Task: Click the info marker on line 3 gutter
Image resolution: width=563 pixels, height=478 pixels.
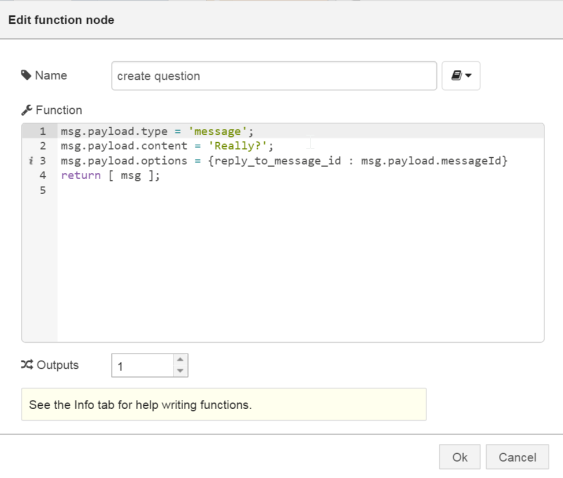Action: click(30, 161)
